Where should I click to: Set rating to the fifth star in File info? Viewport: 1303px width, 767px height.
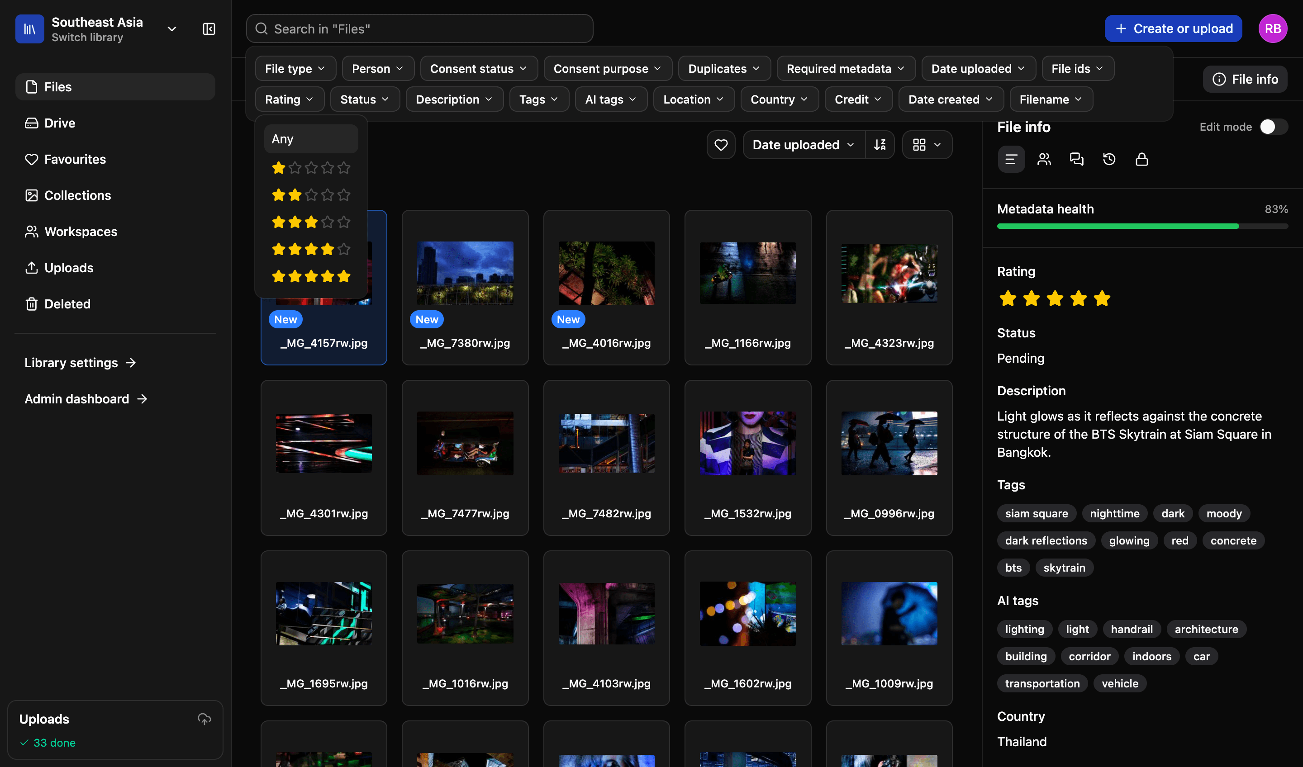pyautogui.click(x=1102, y=298)
